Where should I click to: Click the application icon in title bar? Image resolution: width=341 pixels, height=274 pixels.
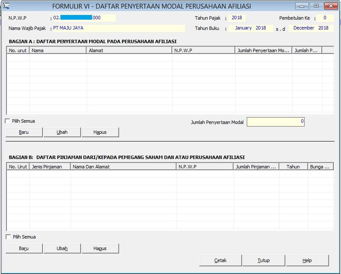click(6, 6)
